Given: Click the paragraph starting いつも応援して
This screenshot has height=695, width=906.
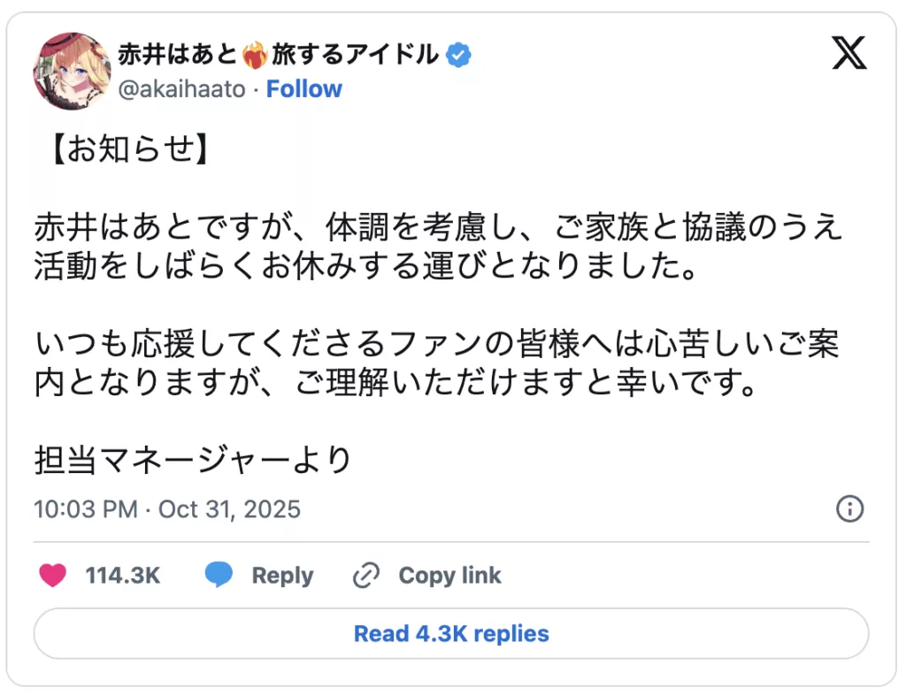Looking at the screenshot, I should 438,366.
